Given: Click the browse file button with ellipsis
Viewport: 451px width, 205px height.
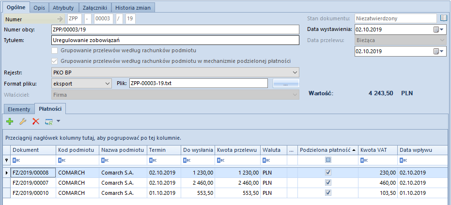Looking at the screenshot, I should click(286, 84).
